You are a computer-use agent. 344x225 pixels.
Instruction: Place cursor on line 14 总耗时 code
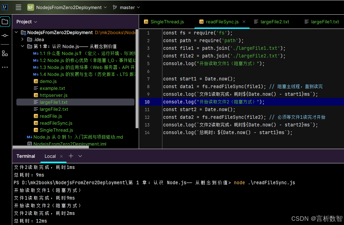[228, 132]
